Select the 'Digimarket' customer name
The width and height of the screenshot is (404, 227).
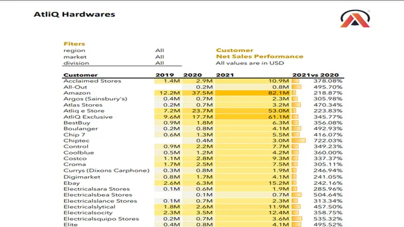(82, 177)
